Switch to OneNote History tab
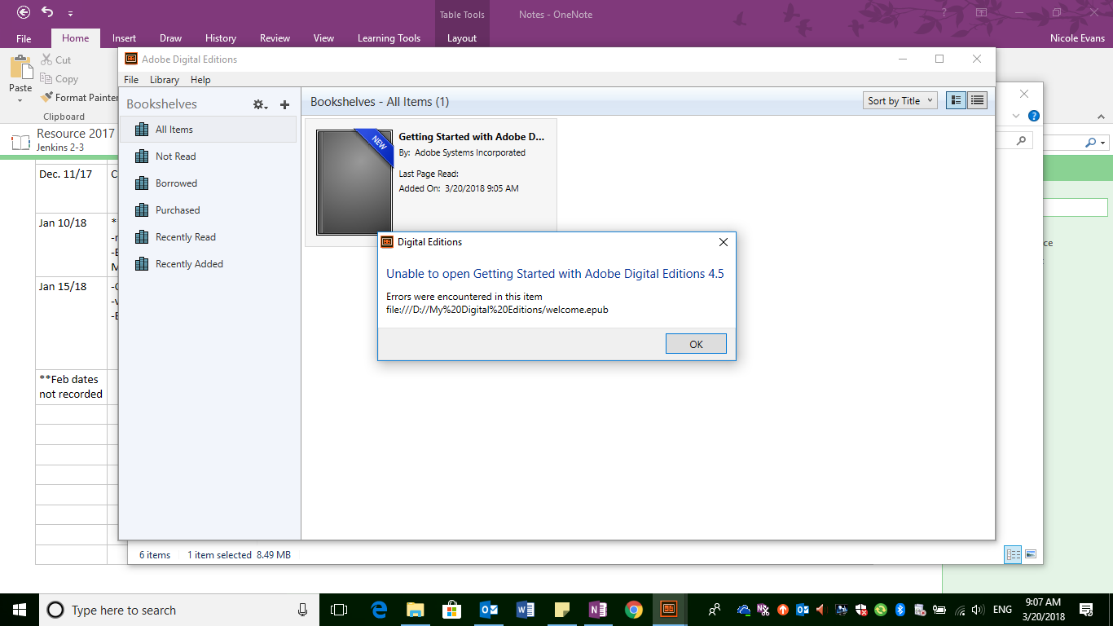 [x=221, y=38]
